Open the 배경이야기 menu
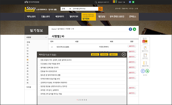Viewport: 172px width, 105px height. (60, 17)
